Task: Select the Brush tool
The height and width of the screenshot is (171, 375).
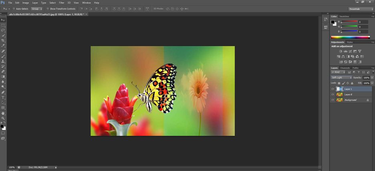Action: [3, 56]
